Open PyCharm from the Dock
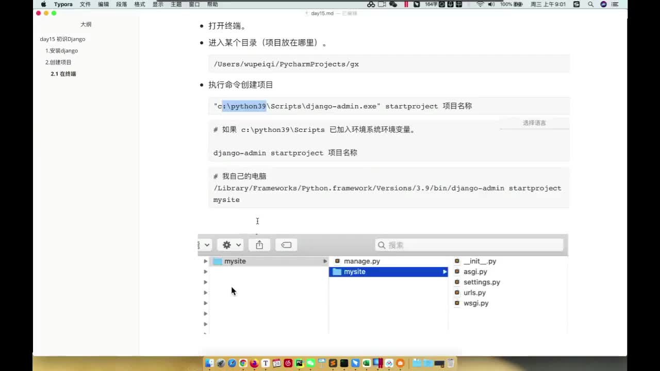This screenshot has height=371, width=660. pyautogui.click(x=299, y=363)
